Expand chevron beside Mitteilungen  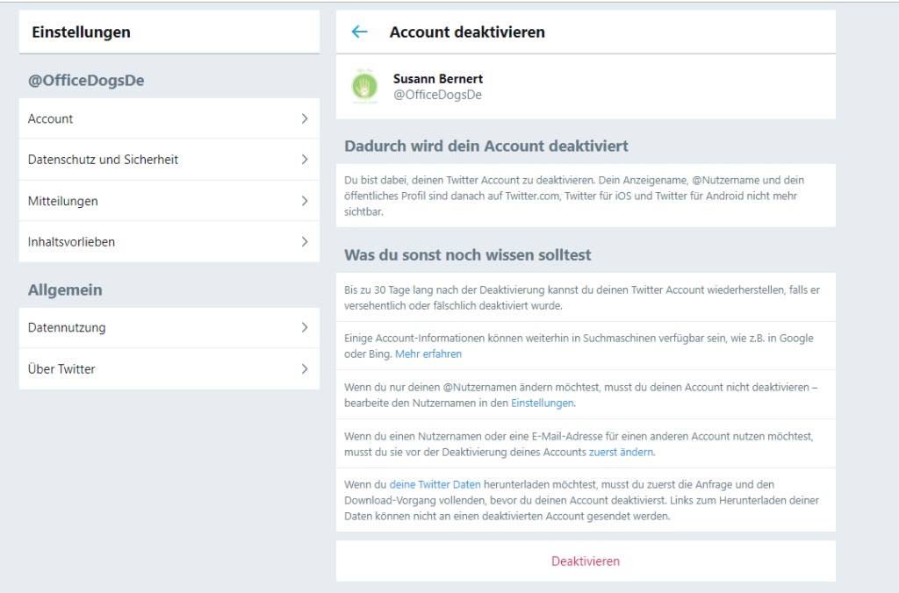pyautogui.click(x=305, y=201)
